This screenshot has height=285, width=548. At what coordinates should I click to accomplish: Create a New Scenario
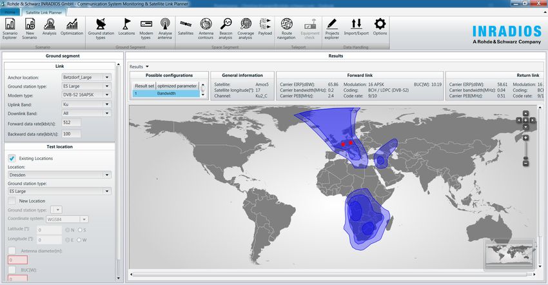30,28
